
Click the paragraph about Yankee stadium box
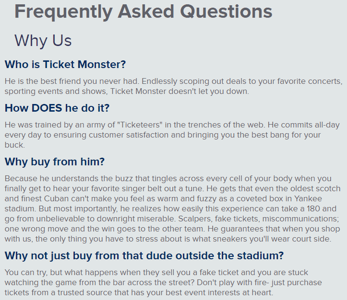point(173,208)
